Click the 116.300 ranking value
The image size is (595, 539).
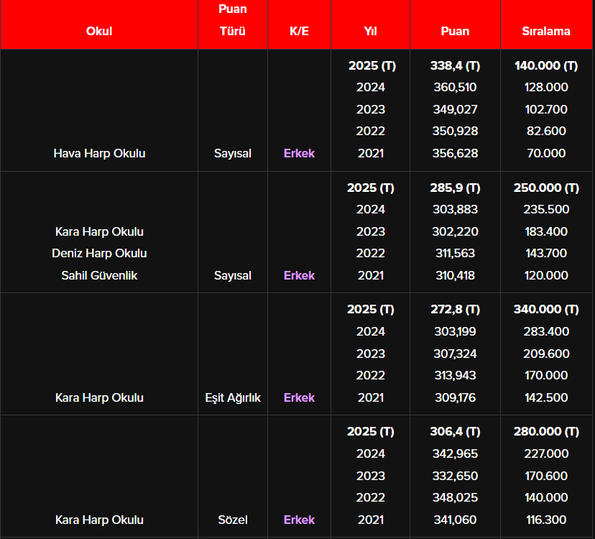(x=546, y=520)
